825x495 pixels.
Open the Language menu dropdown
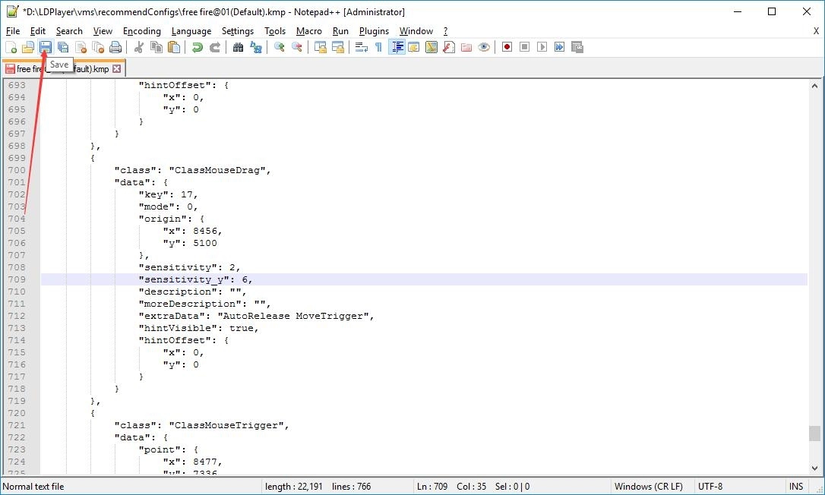191,31
